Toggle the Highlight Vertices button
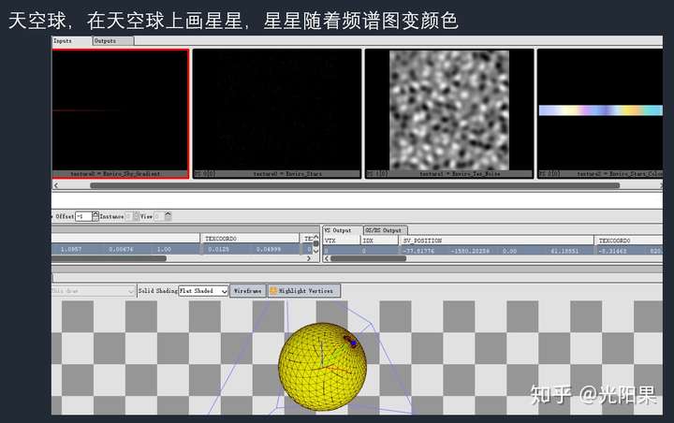The height and width of the screenshot is (423, 674). coord(303,291)
